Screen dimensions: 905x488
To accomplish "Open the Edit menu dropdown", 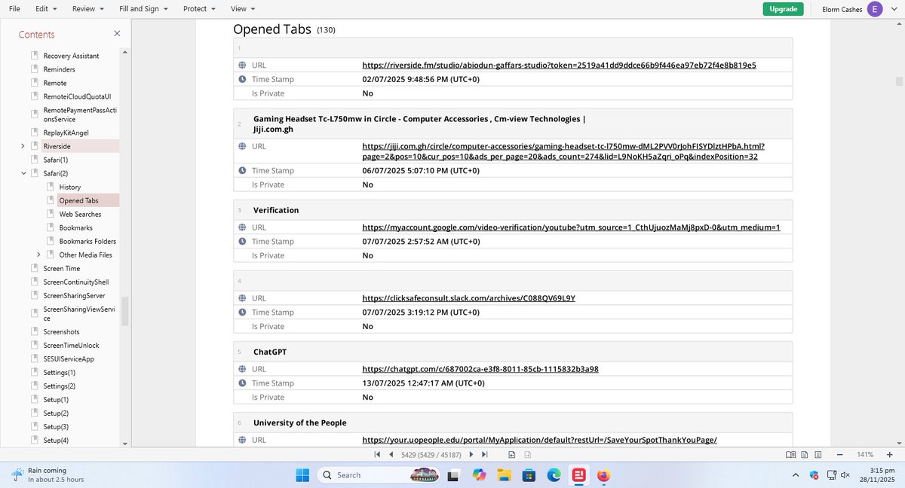I will coord(44,8).
